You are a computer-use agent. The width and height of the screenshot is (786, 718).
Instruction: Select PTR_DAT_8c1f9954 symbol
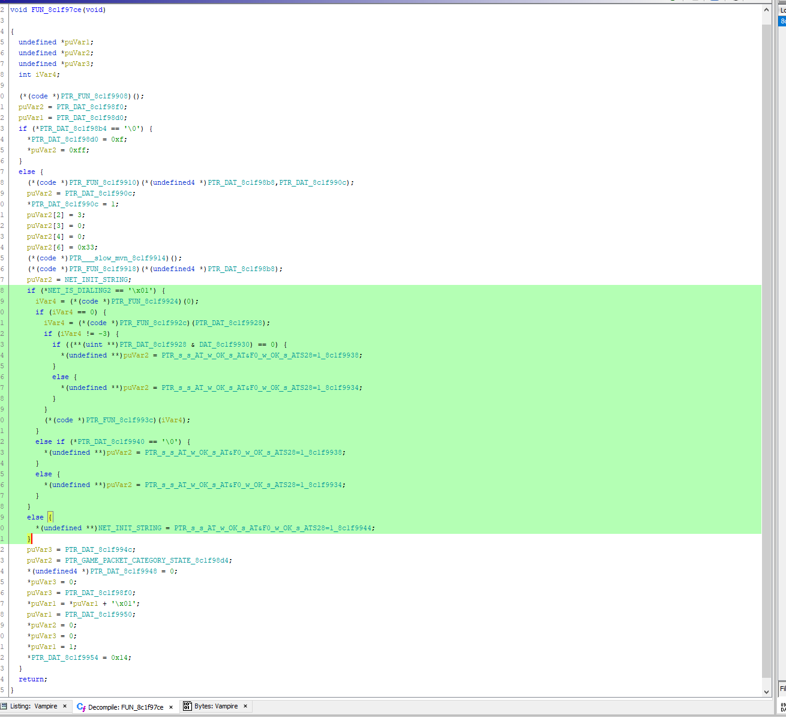(x=65, y=657)
